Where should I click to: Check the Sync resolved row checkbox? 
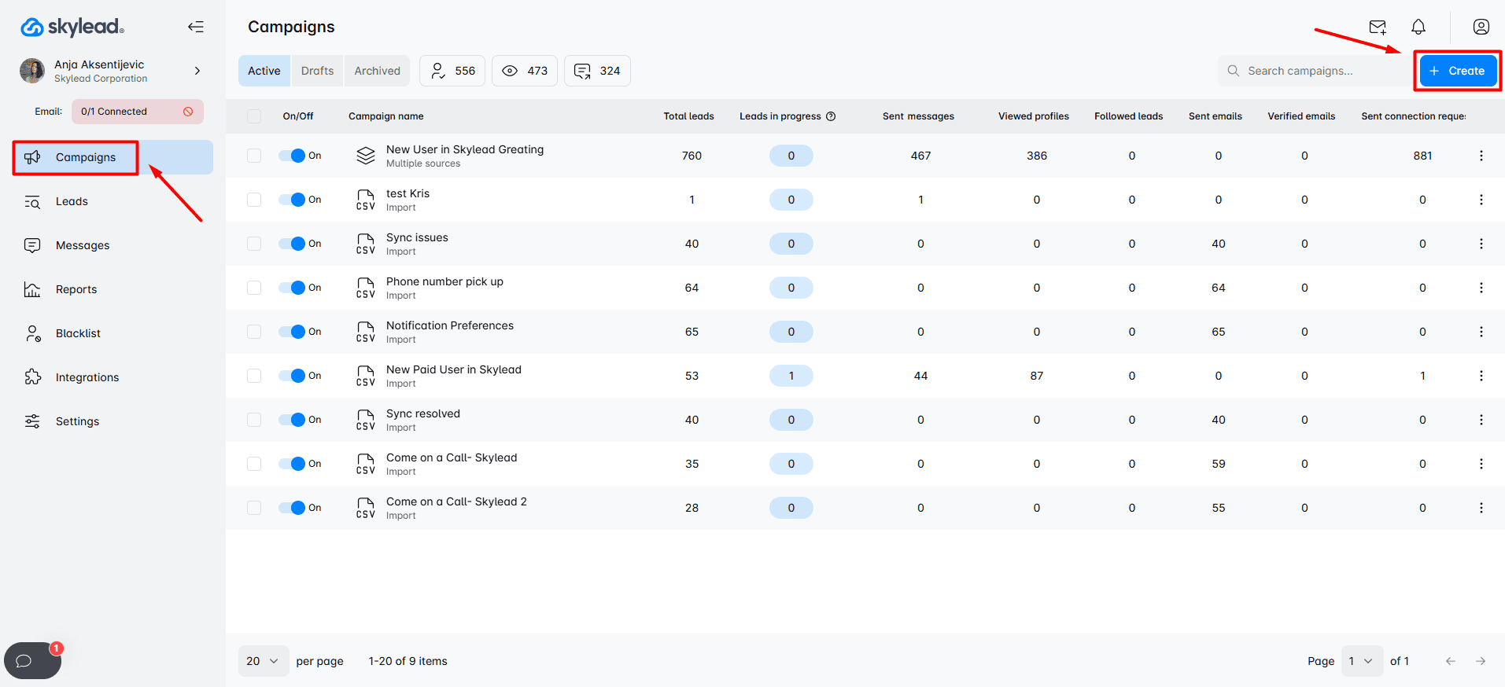point(254,420)
